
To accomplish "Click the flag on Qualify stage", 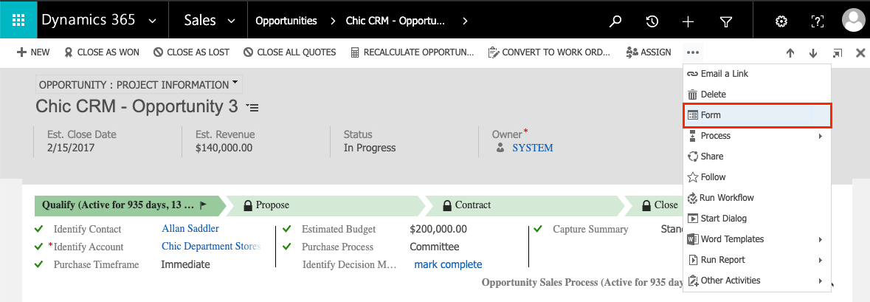I will coord(203,205).
